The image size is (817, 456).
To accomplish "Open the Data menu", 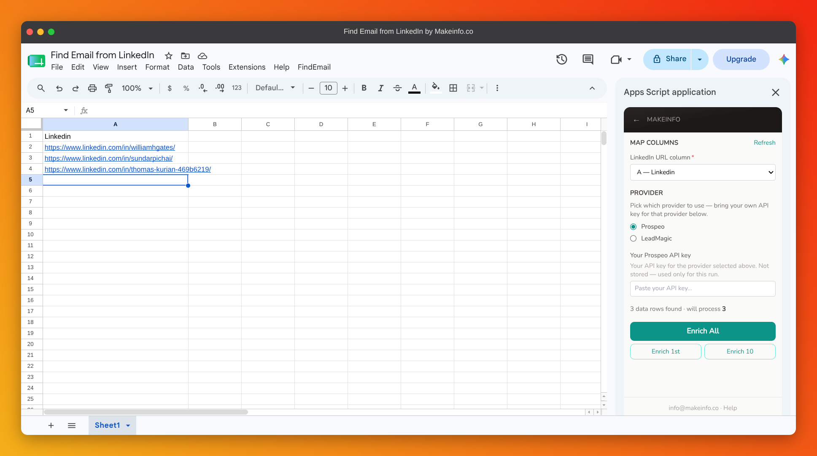I will click(x=186, y=67).
